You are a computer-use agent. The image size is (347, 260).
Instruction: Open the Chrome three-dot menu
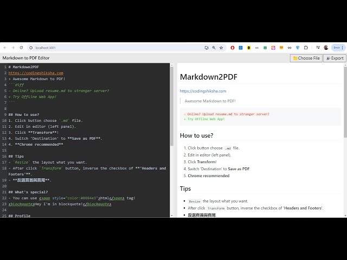342,48
